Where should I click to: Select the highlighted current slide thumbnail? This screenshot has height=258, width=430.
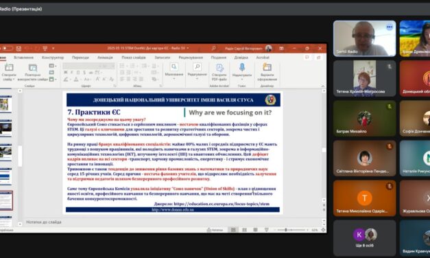(x=6, y=200)
